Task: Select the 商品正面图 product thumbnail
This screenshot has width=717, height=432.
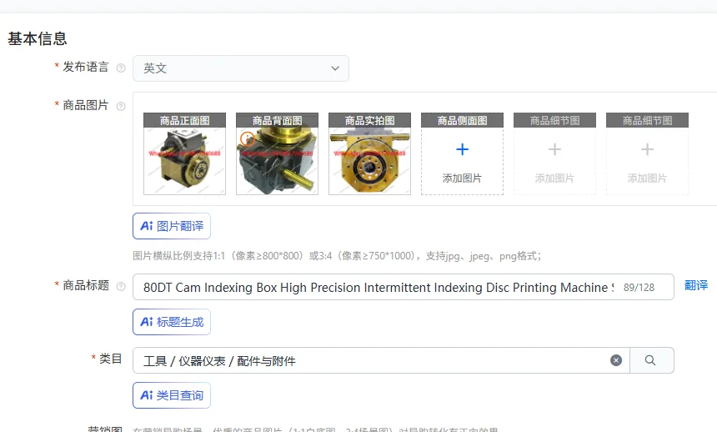Action: [x=185, y=153]
